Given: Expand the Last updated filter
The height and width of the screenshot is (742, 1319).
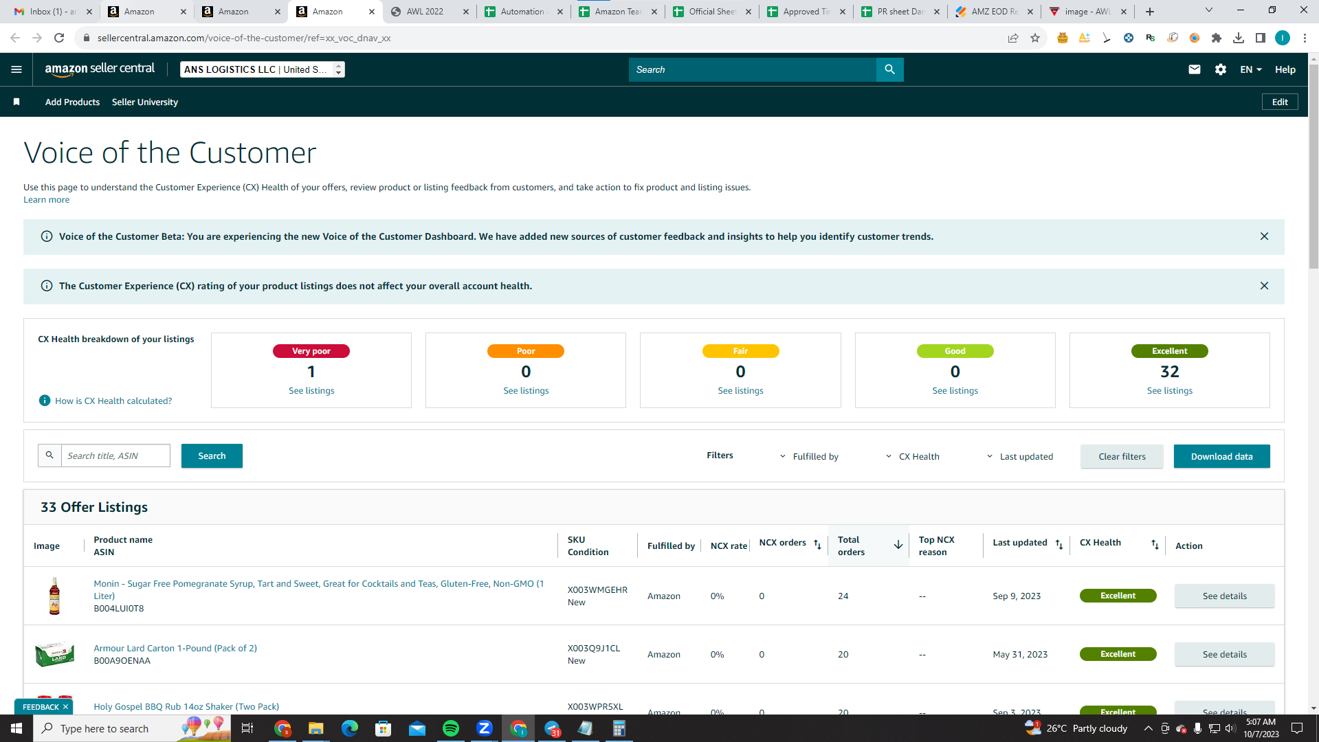Looking at the screenshot, I should coord(1020,456).
